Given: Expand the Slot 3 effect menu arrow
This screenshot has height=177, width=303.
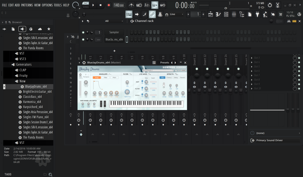Looking at the screenshot, I should pos(252,58).
